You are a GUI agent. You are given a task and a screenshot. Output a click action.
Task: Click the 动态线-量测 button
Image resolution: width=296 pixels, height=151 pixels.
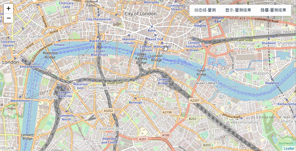(205, 10)
